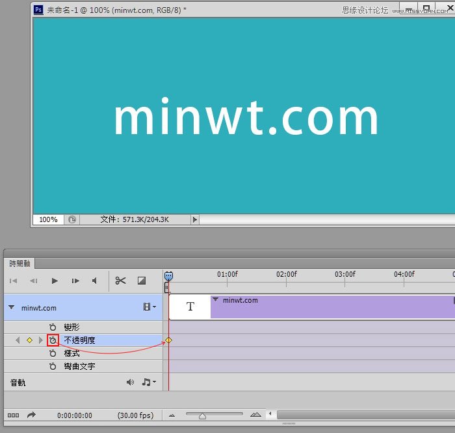
Task: Click the 100% zoom field
Action: click(x=48, y=219)
